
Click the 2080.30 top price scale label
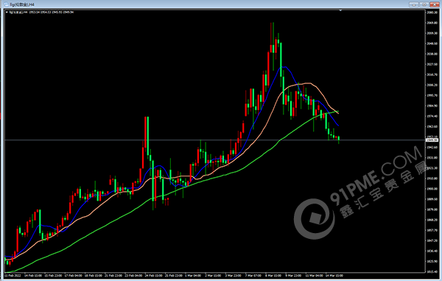432,13
